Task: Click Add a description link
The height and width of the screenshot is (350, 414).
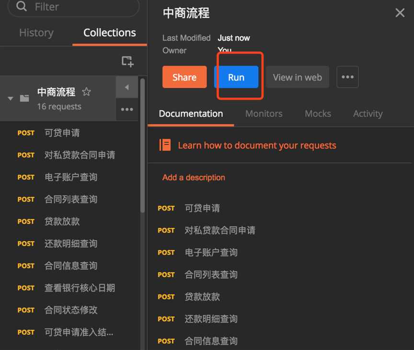Action: [194, 177]
